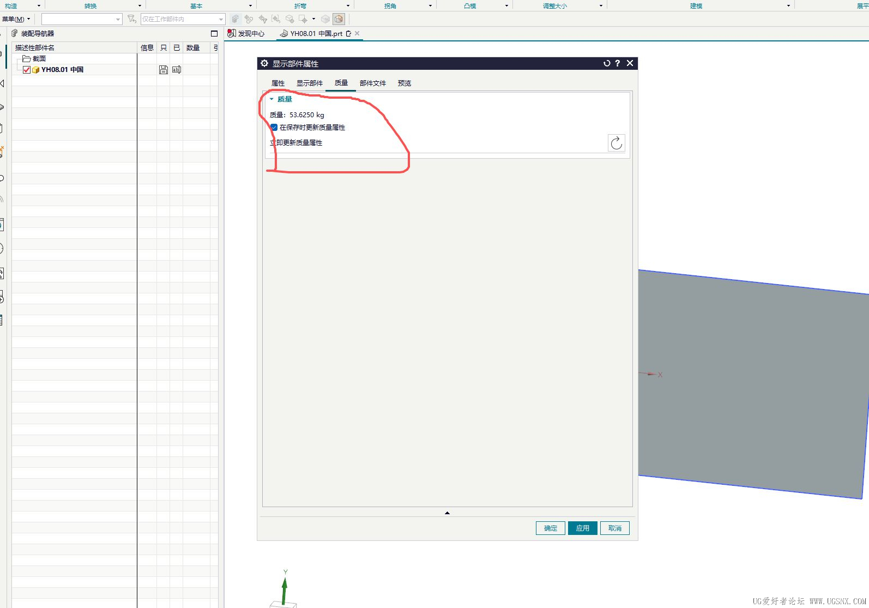Screen dimensions: 869x608
Task: Click the save-status disk icon in YH08.01 row
Action: [x=163, y=70]
